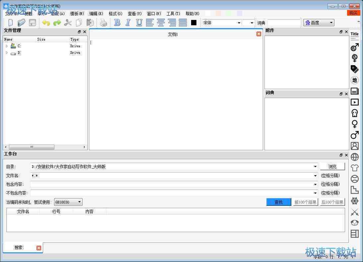This screenshot has height=262, width=363.
Task: Save the document with the floppy disk icon
Action: 33,23
